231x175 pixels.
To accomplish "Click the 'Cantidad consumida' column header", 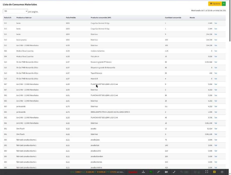I will click(173, 18).
